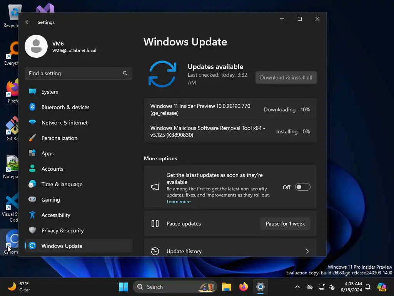Click the System monitor icon in sidebar

(32, 92)
